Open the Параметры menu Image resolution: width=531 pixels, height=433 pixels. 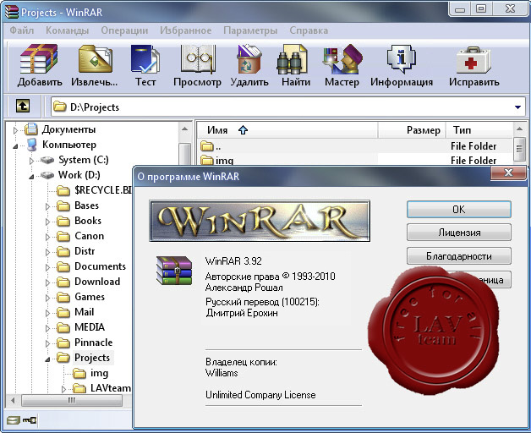pos(250,30)
